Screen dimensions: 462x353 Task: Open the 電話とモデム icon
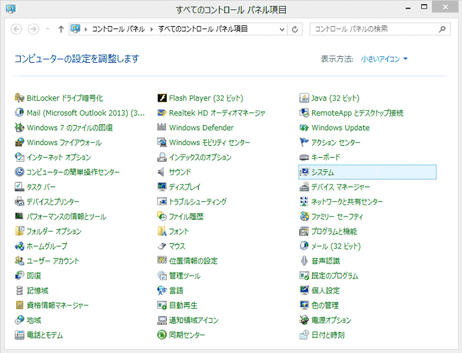click(x=19, y=335)
